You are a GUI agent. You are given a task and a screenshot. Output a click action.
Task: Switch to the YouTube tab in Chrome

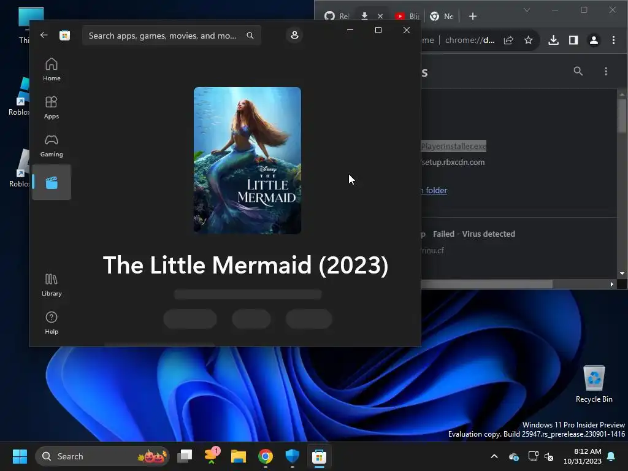pos(407,16)
